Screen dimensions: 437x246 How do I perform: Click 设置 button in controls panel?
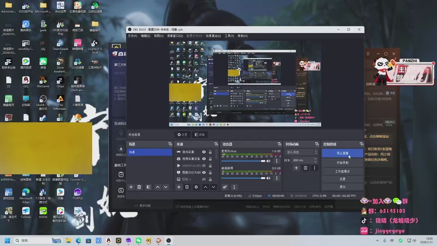tap(342, 179)
